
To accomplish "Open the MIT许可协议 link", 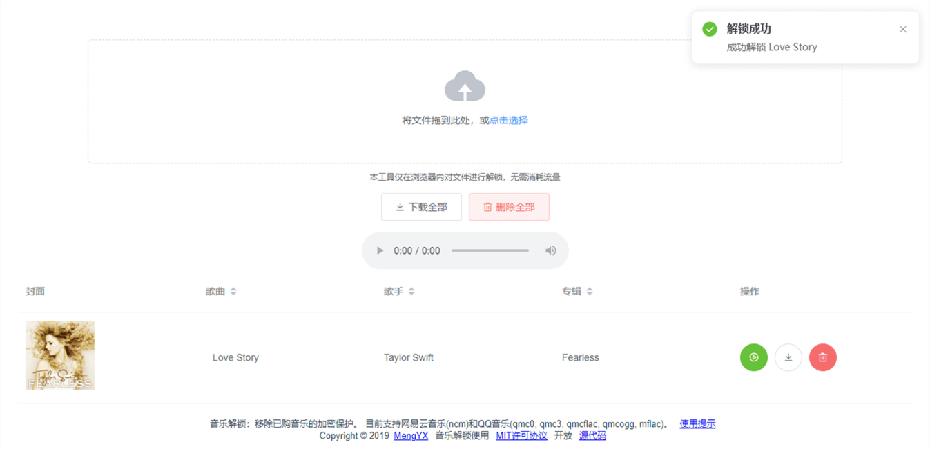I will (x=521, y=435).
